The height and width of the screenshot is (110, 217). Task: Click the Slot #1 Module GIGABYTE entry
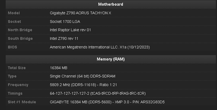[107, 102]
